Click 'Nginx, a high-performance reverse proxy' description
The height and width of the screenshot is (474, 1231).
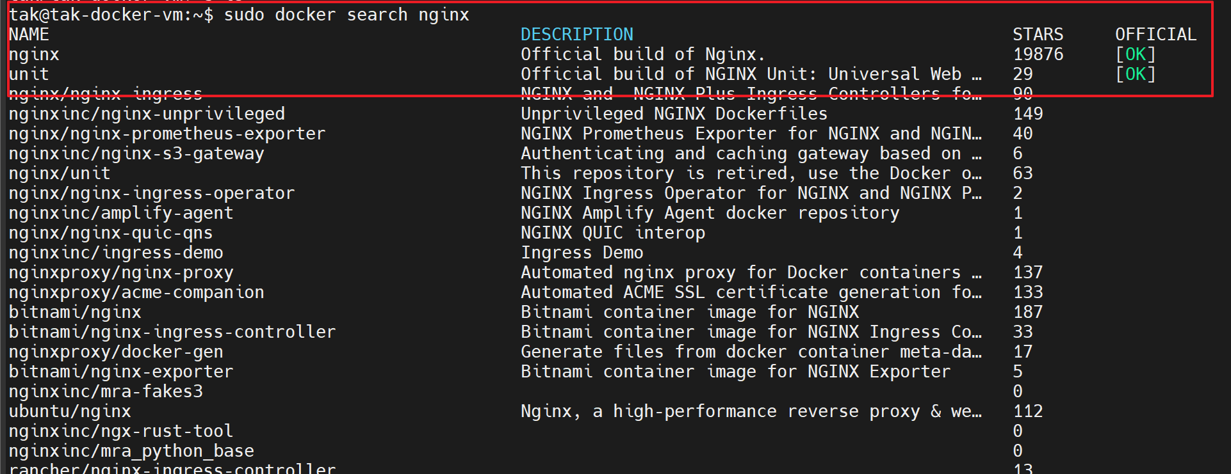[x=751, y=411]
